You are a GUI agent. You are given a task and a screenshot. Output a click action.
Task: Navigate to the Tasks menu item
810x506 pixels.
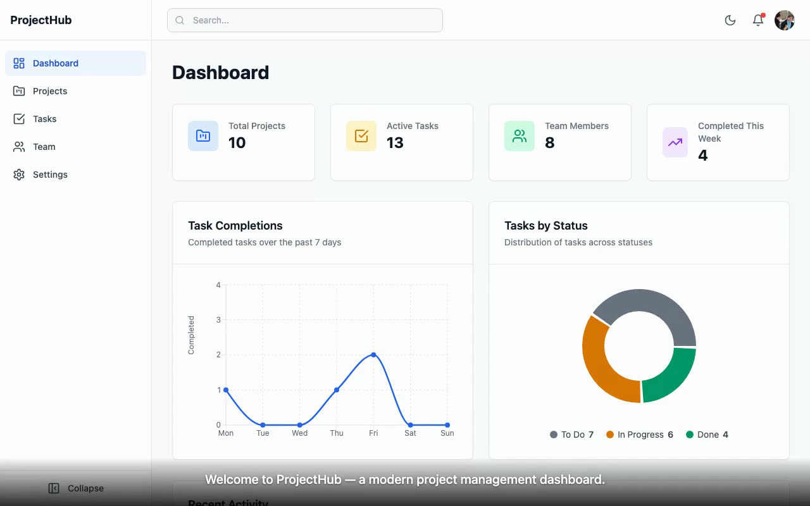(x=75, y=119)
